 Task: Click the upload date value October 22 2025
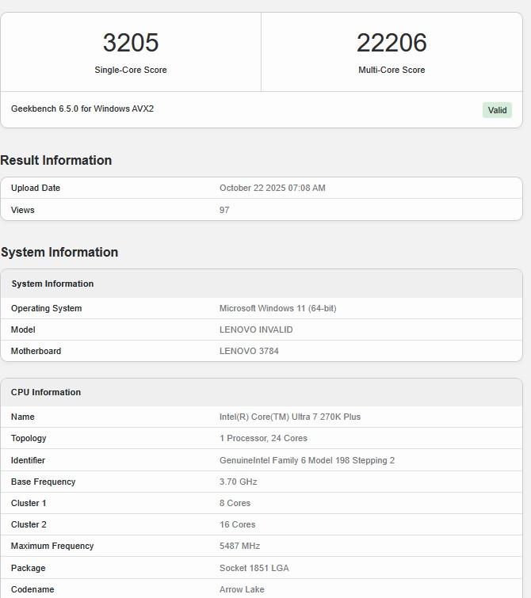point(272,189)
